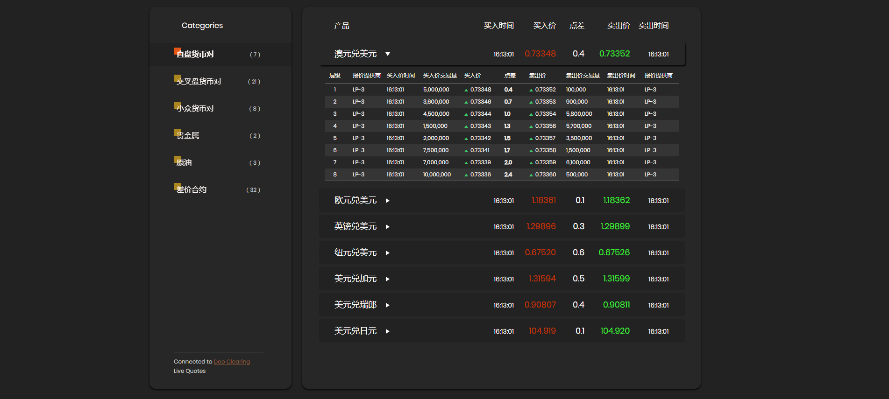
Task: Click the ( 21 ) count beside 交叉盘货币对
Action: click(x=254, y=82)
